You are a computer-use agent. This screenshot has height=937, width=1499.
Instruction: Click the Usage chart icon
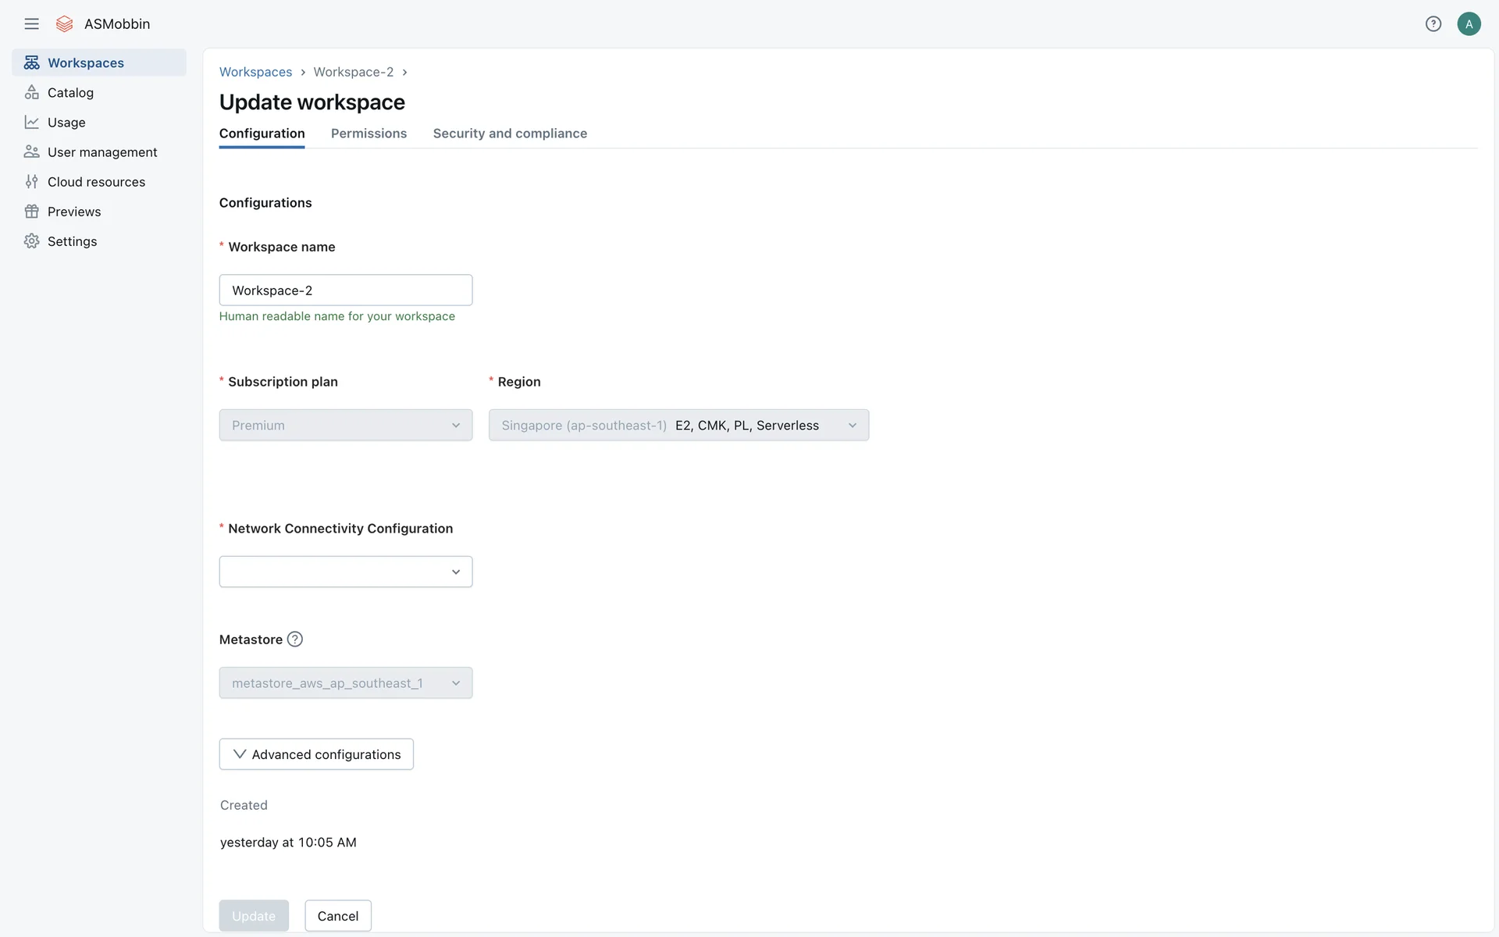coord(31,122)
